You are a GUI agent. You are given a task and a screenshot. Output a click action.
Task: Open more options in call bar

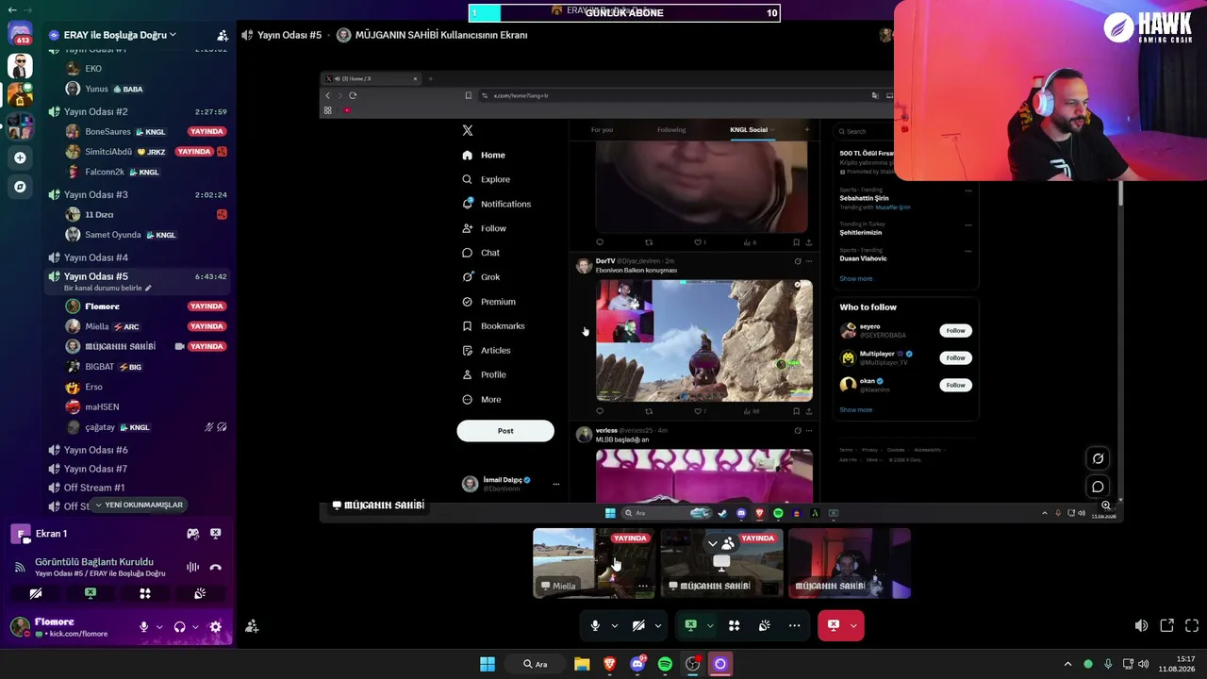point(794,625)
